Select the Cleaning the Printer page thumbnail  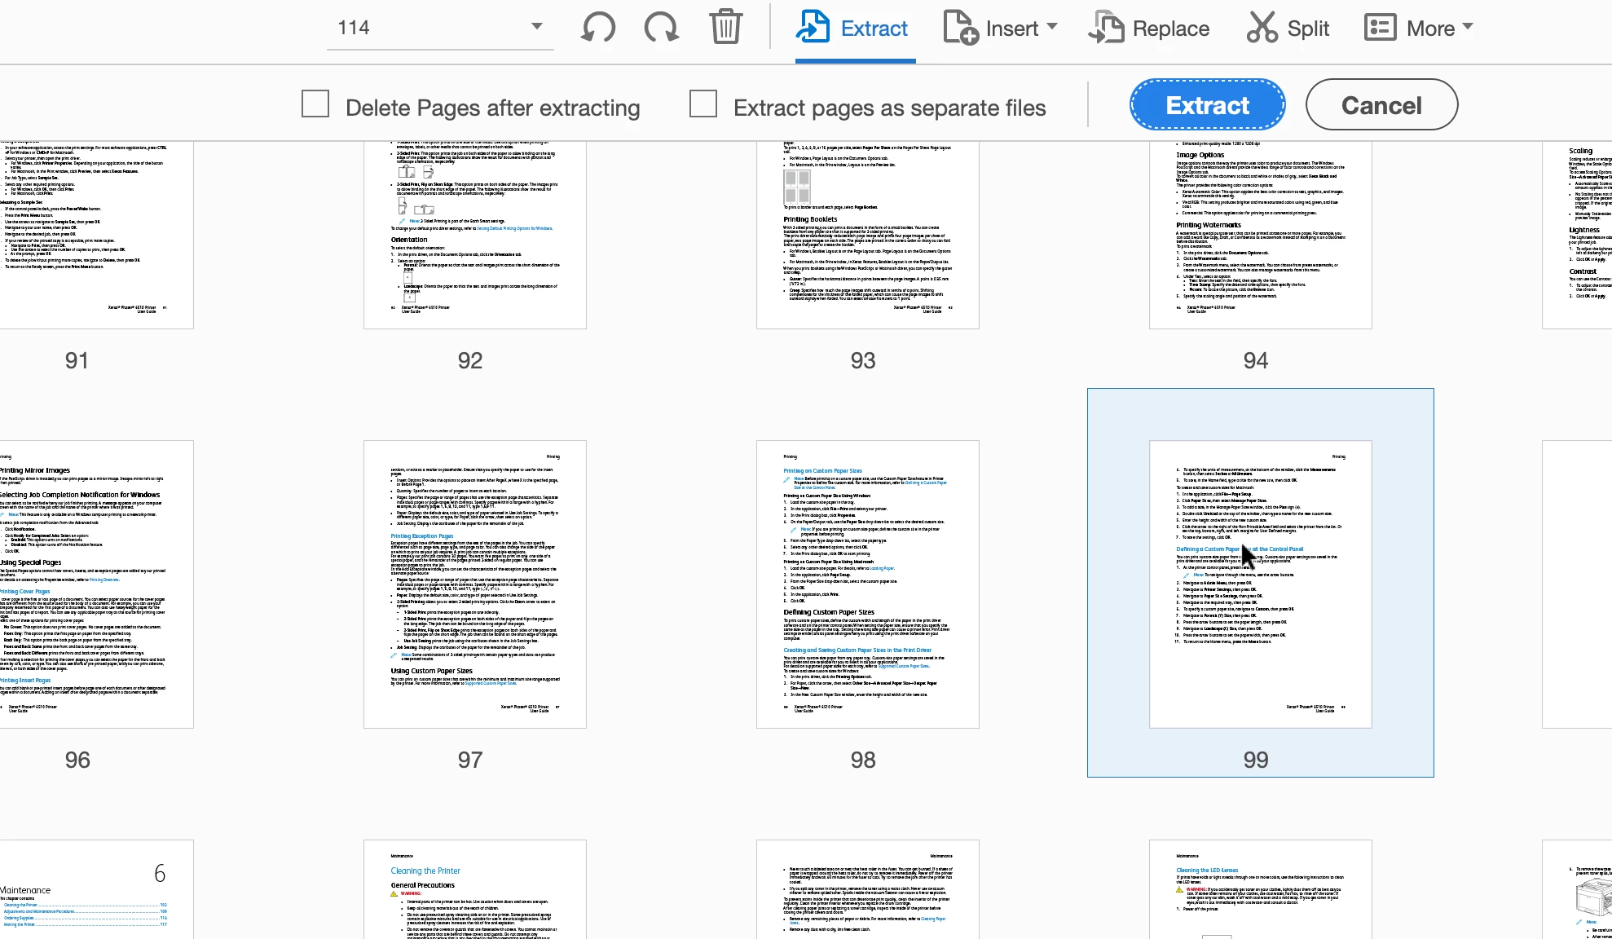[x=474, y=888]
